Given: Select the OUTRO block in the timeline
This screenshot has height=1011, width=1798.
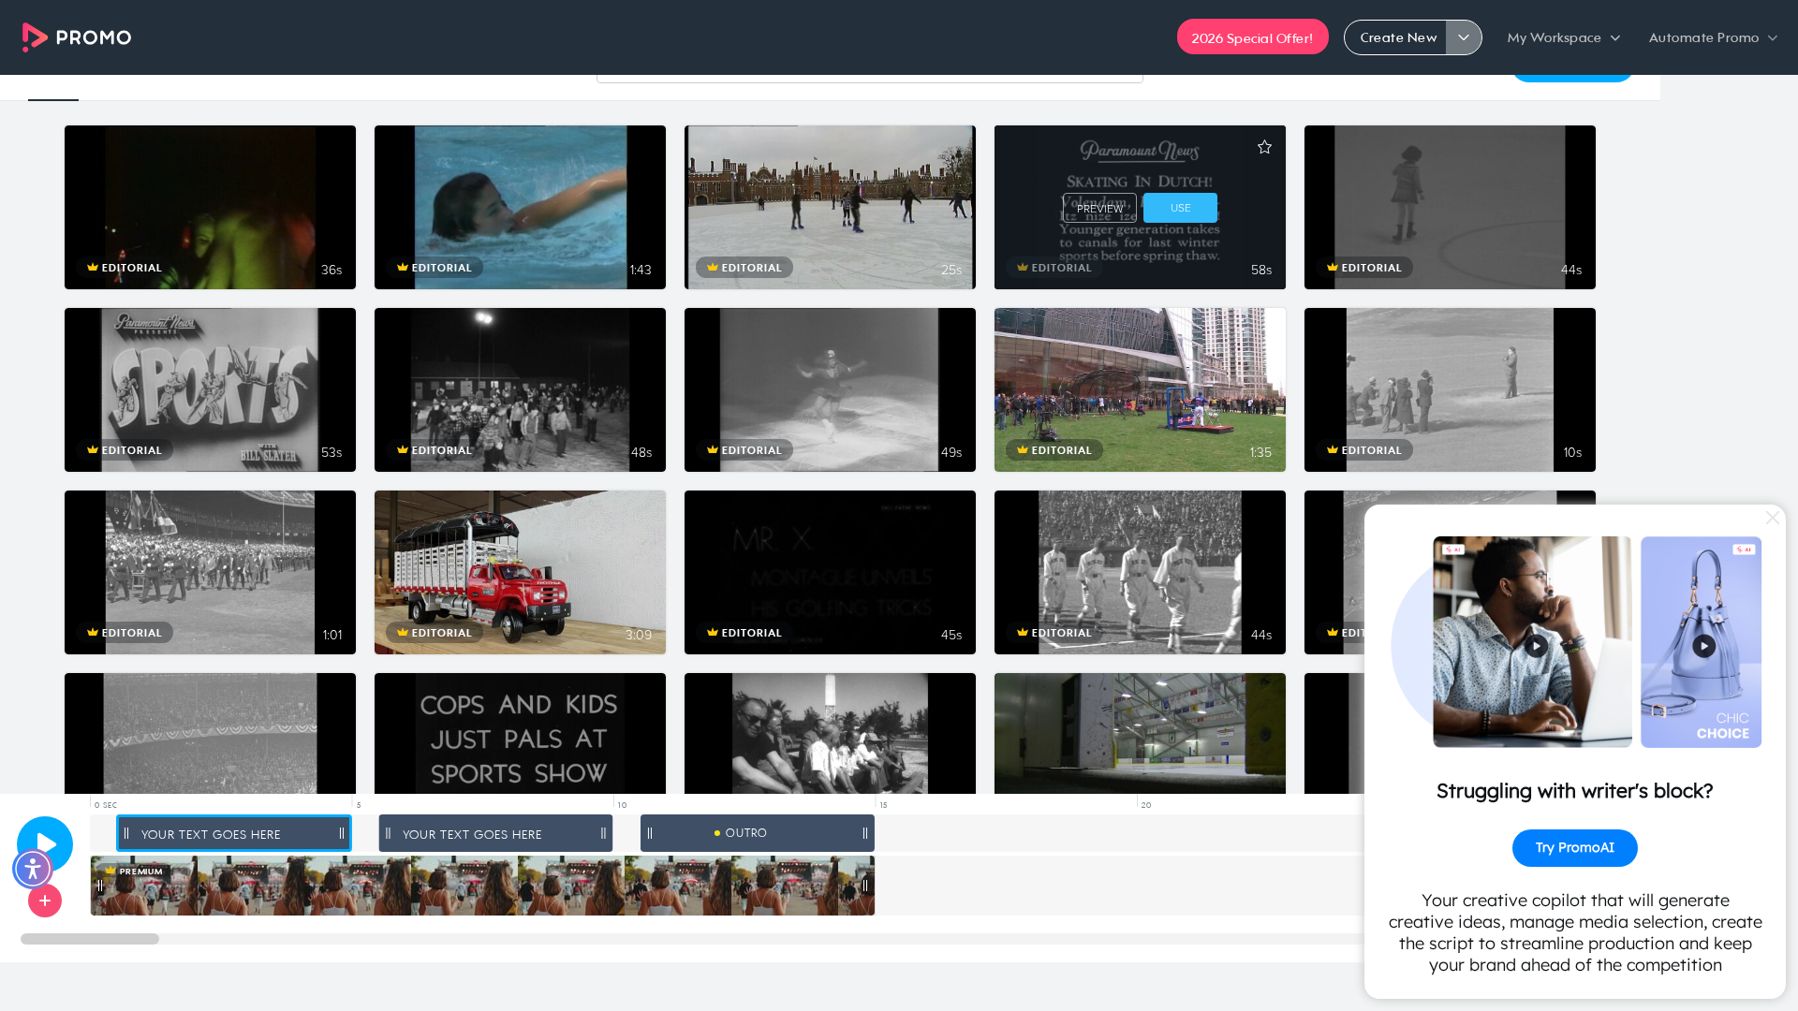Looking at the screenshot, I should click(x=757, y=833).
